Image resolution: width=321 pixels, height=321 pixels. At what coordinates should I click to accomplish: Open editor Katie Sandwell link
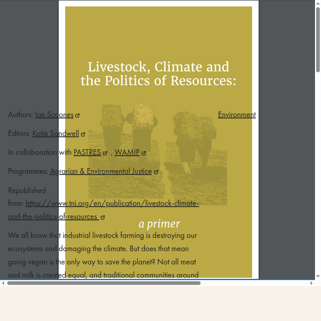(x=55, y=134)
